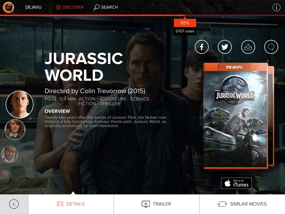Open the Dejavu app logo icon
Screen dimensions: 285x214
8,7
